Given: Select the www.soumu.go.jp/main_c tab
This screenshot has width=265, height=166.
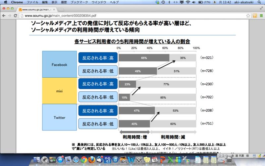Looking at the screenshot, I should [x=37, y=10].
